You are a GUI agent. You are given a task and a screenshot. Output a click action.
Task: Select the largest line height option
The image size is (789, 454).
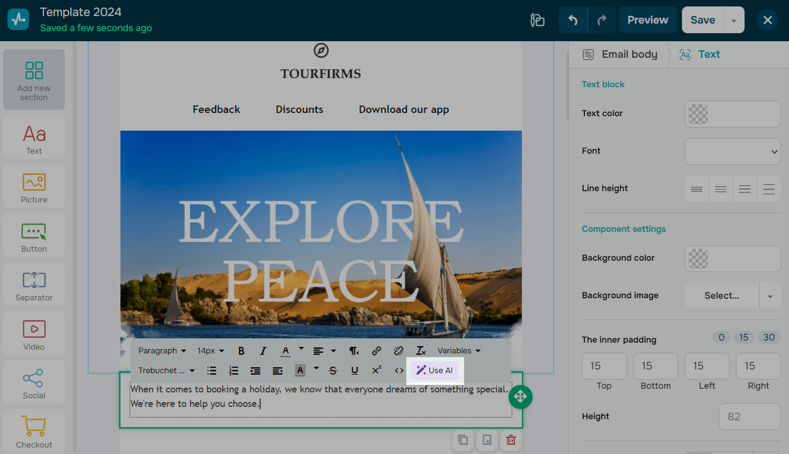[769, 189]
